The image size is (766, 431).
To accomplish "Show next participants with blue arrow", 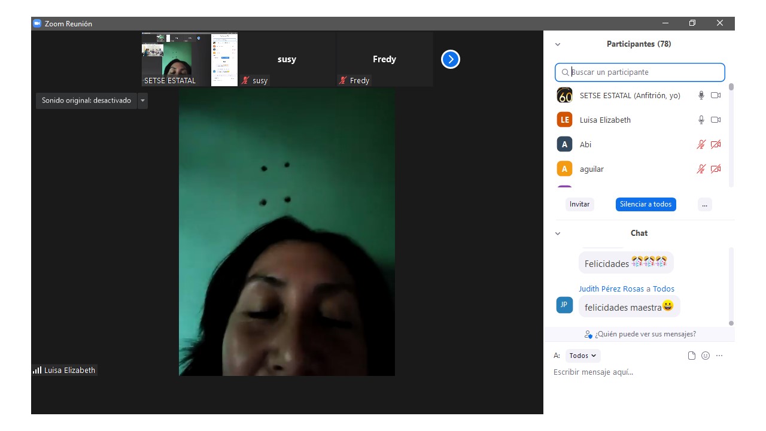I will tap(451, 59).
